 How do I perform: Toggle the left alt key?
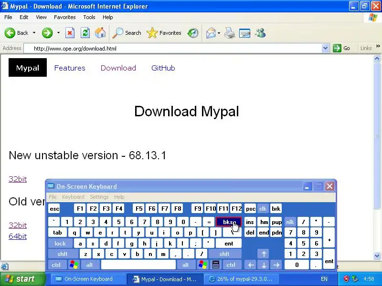90,265
